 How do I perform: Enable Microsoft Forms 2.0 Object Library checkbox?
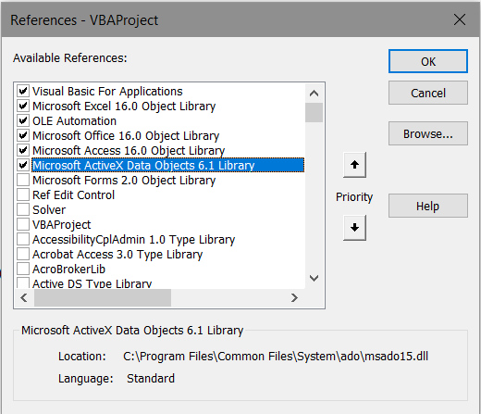click(23, 180)
